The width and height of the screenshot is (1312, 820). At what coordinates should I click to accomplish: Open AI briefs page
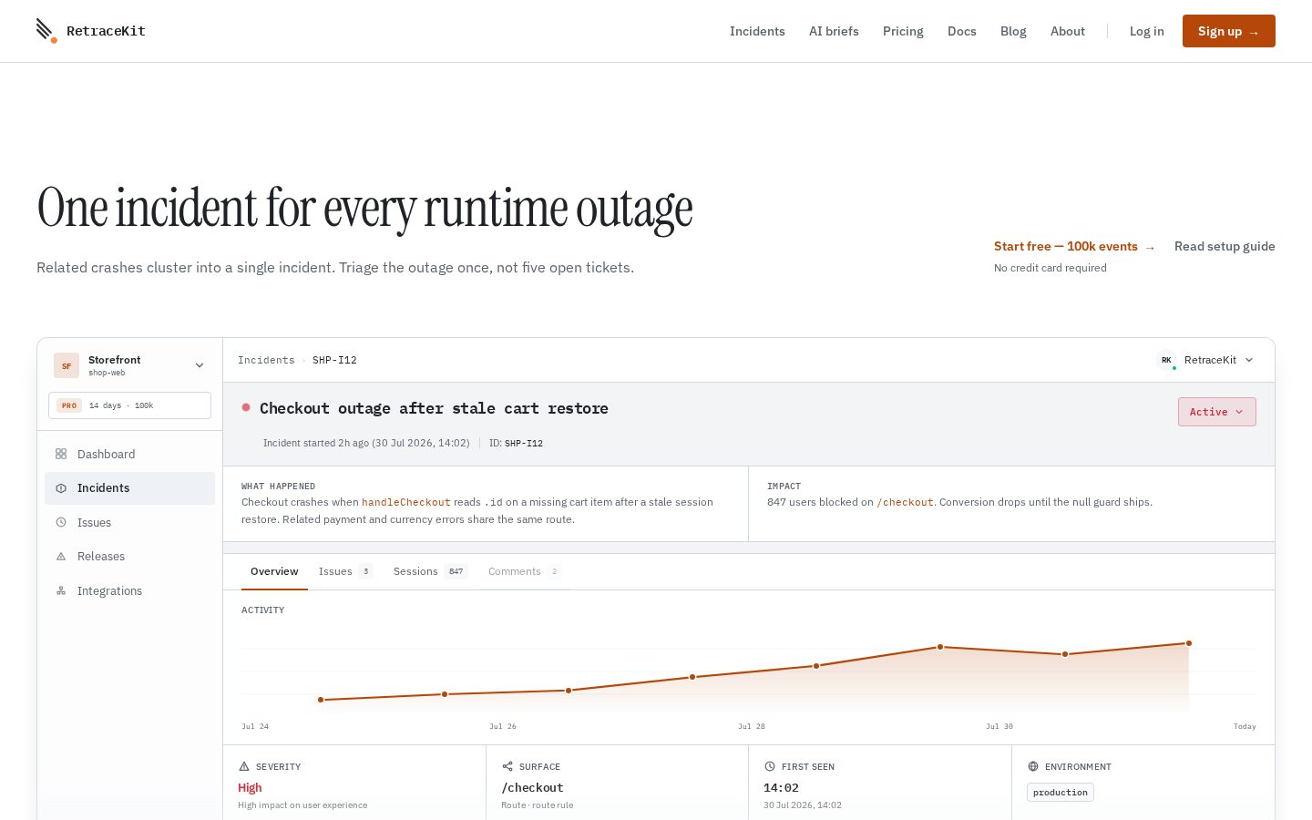tap(834, 31)
